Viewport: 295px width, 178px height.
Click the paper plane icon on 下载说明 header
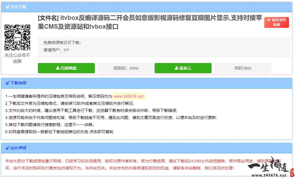pyautogui.click(x=7, y=83)
